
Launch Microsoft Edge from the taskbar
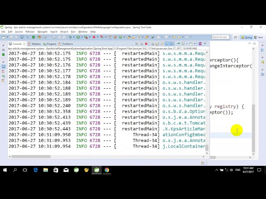coord(35,170)
